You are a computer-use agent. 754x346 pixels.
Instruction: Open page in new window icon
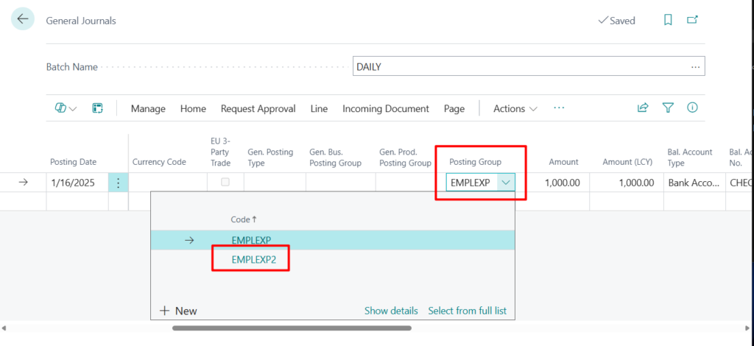pos(692,21)
